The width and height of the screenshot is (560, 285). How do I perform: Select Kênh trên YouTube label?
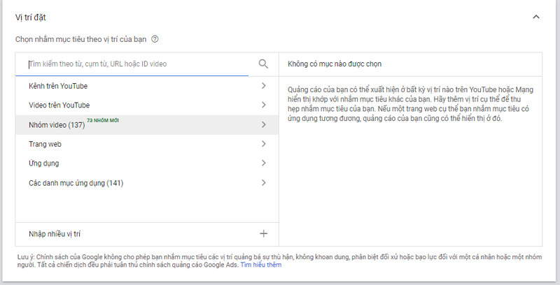pyautogui.click(x=58, y=86)
